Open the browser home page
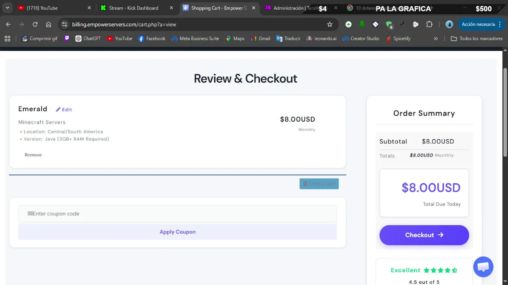 point(48,24)
